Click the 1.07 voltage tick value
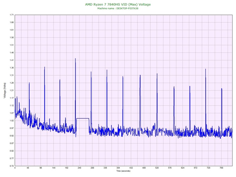 12,113
